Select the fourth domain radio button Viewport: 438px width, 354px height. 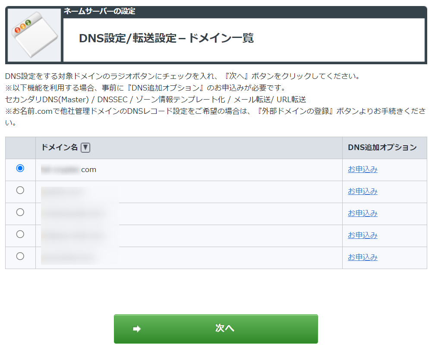tap(20, 234)
